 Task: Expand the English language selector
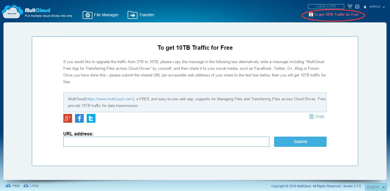tap(376, 187)
